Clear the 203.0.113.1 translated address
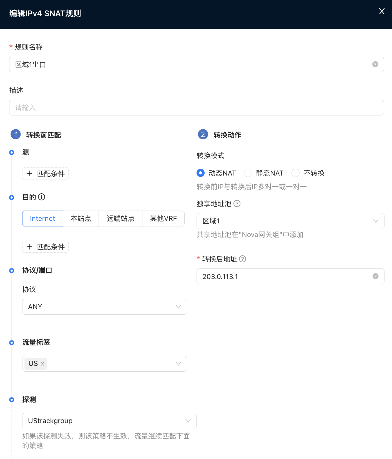This screenshot has width=392, height=459. (375, 276)
